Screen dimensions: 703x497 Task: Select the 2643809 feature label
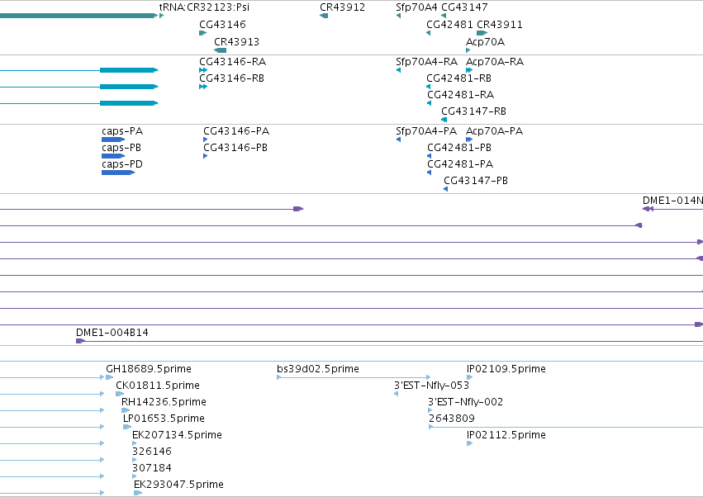pos(452,419)
